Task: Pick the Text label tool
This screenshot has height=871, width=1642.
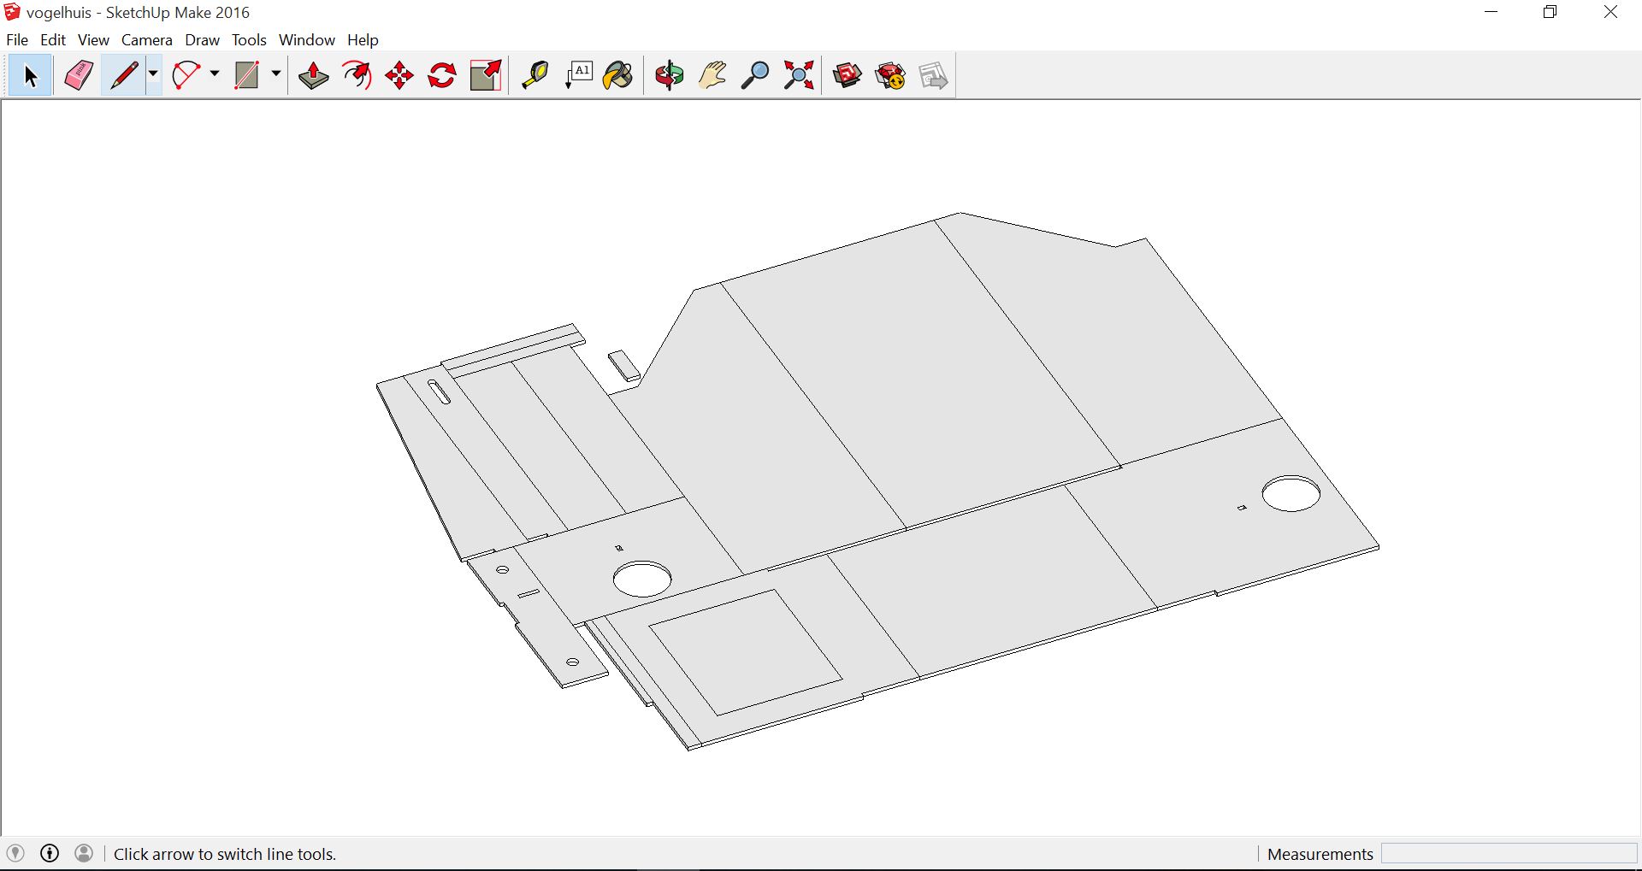Action: click(x=579, y=76)
